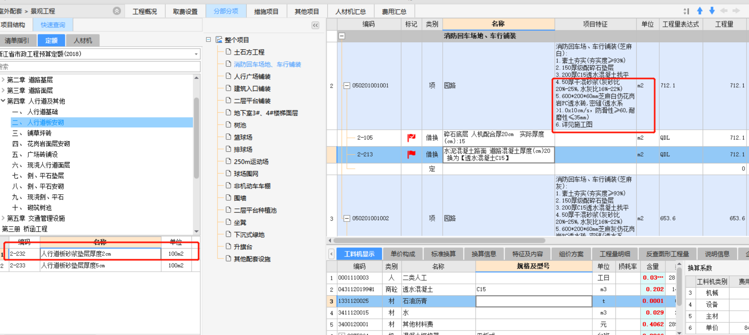
Task: Click the 名称 column header in main table
Action: (x=498, y=24)
